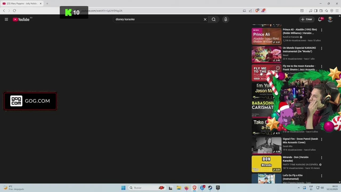Click the share page icon in address bar
Image resolution: width=341 pixels, height=192 pixels.
(x=250, y=11)
